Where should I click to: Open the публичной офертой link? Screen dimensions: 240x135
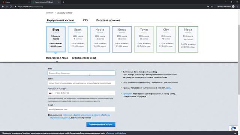pyautogui.click(x=71, y=115)
